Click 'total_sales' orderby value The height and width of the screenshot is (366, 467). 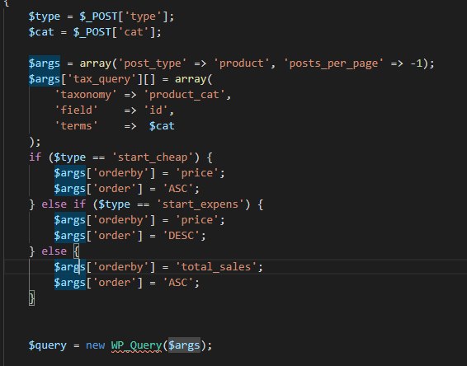(x=216, y=267)
